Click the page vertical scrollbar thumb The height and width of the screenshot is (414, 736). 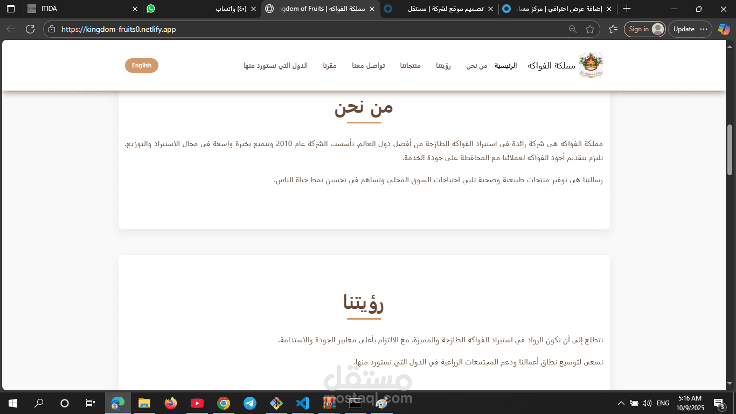pyautogui.click(x=730, y=149)
